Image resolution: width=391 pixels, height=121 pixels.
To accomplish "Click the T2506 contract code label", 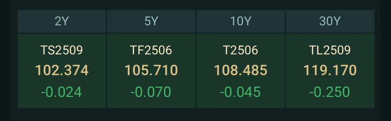I will (x=240, y=50).
